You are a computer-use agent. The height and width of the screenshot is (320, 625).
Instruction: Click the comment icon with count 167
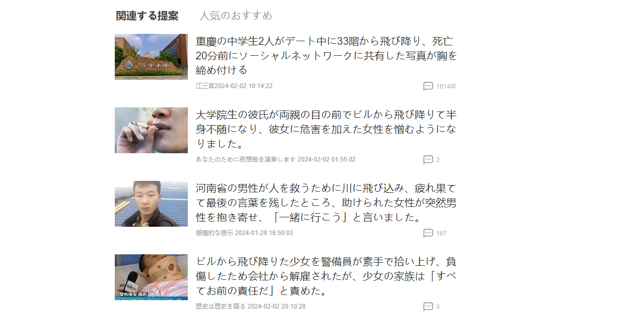[428, 233]
